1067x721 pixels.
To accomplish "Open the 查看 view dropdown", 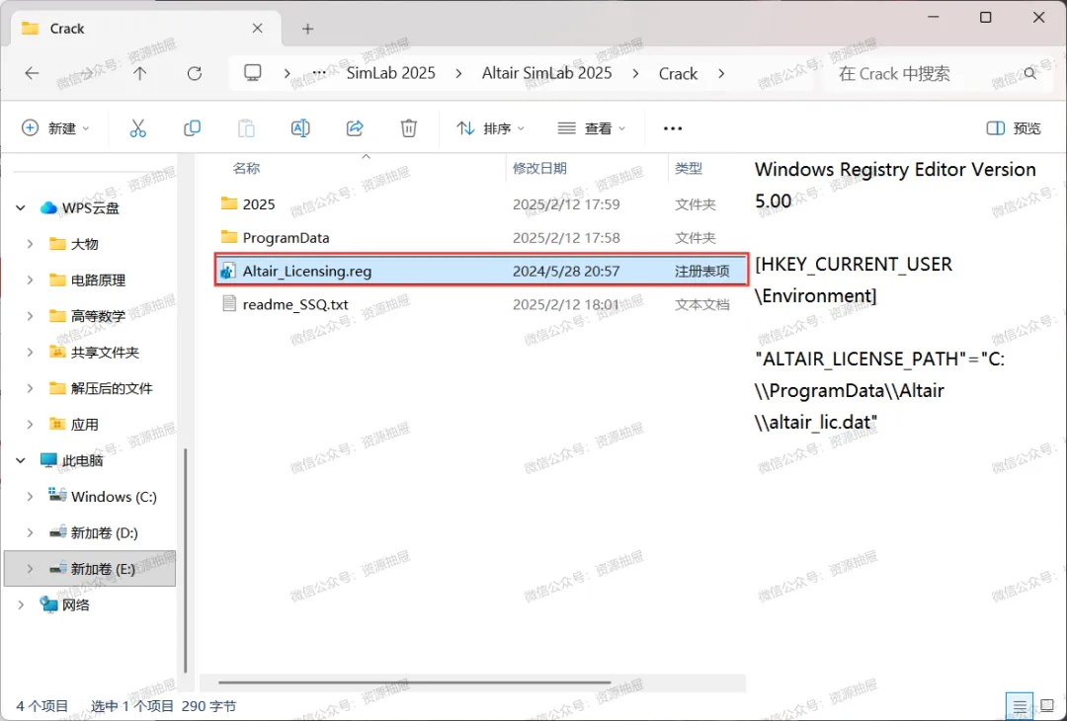I will click(592, 127).
